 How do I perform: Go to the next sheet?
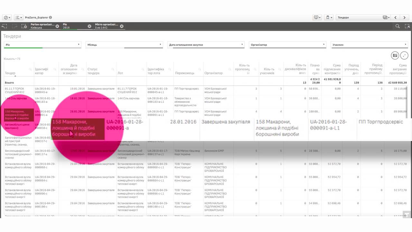405,17
